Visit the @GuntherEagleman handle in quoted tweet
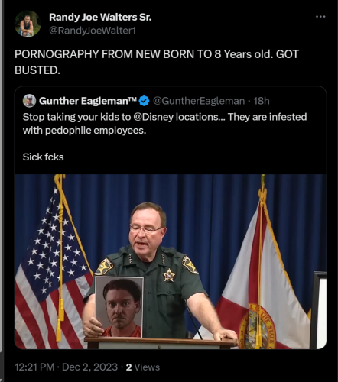338x382 pixels. tap(199, 101)
